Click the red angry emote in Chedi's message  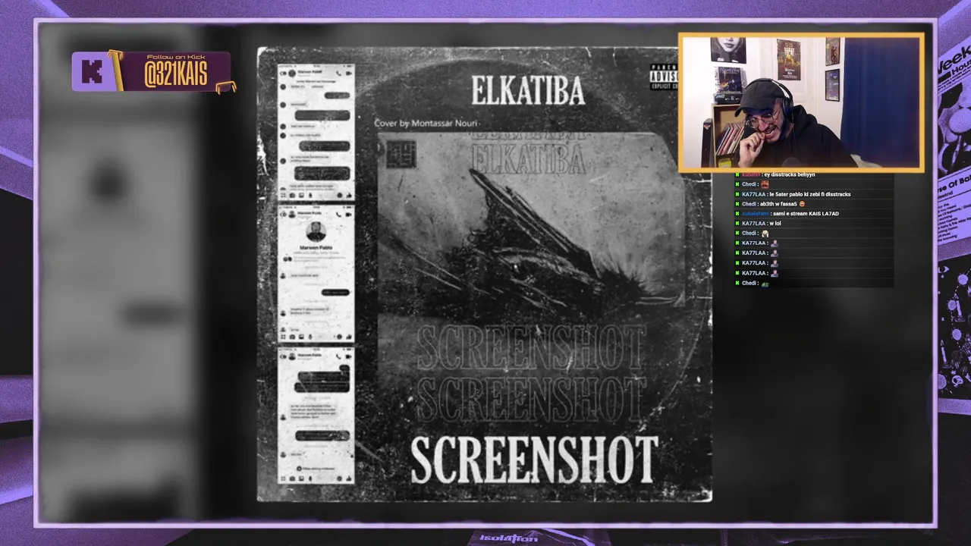coord(765,184)
